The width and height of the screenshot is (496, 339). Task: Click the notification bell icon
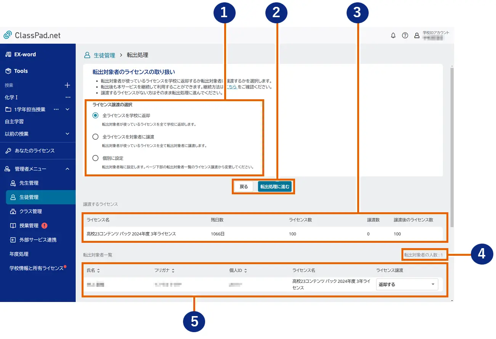tap(393, 36)
